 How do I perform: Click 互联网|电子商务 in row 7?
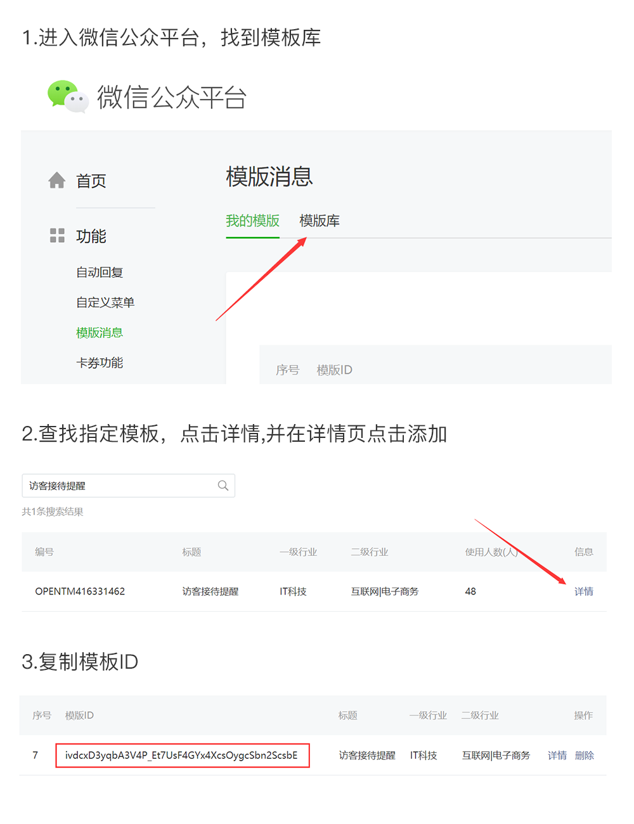pyautogui.click(x=496, y=756)
